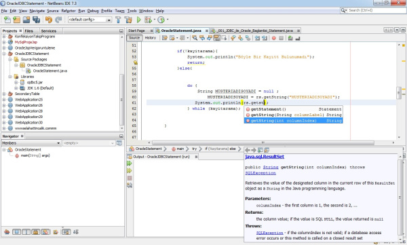Screen dimensions: 407x245
Task: Click the Profile Project clock icon
Action: (x=161, y=20)
